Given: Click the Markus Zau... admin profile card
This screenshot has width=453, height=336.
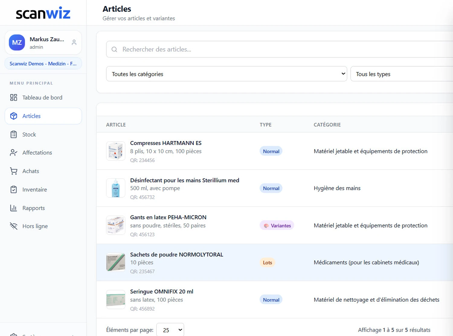Looking at the screenshot, I should (x=43, y=42).
